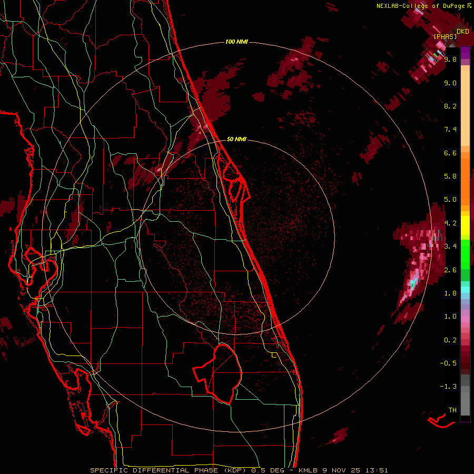Screen dimensions: 474x474
Task: Click the Lake Okeechobee outline on the map
Action: click(x=218, y=373)
